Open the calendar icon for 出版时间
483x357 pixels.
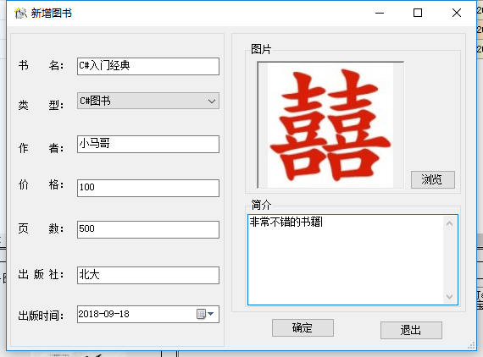201,314
